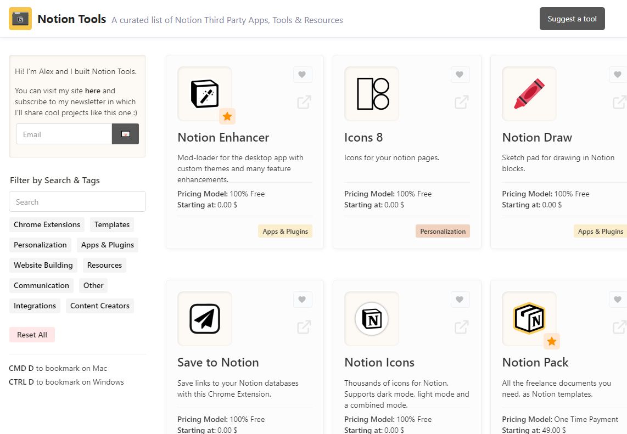
Task: Favorite Notion Icons with the heart icon
Action: [460, 300]
